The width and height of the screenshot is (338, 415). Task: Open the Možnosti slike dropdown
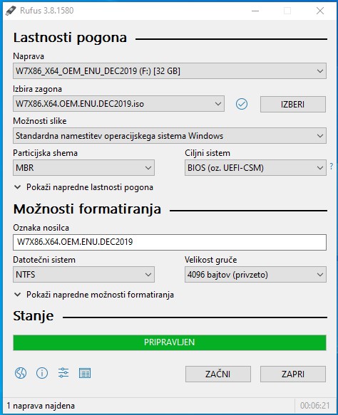(170, 136)
